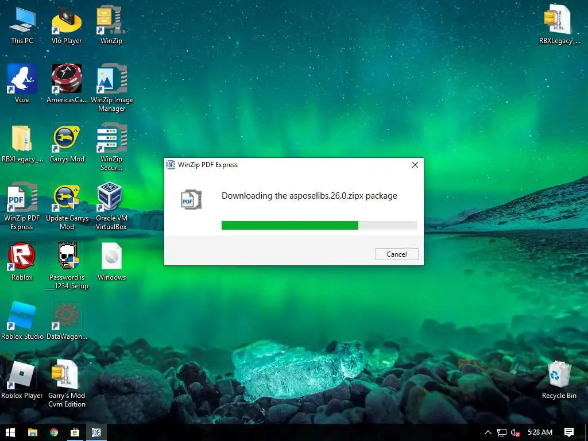588x441 pixels.
Task: Select the Oracle VM VirtualBox shortcut
Action: pos(111,207)
